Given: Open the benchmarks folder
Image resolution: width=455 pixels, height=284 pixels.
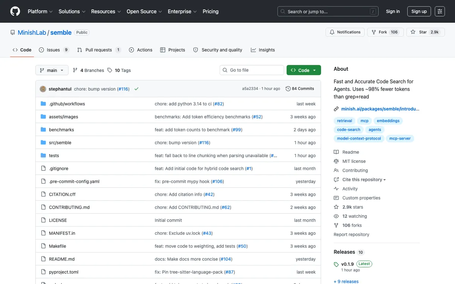Looking at the screenshot, I should pyautogui.click(x=61, y=130).
